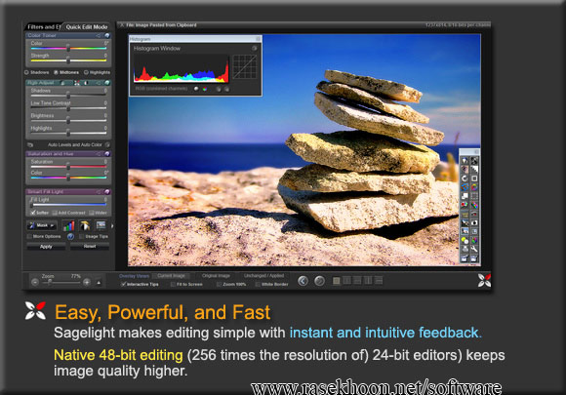Click the Reset button

tap(90, 247)
